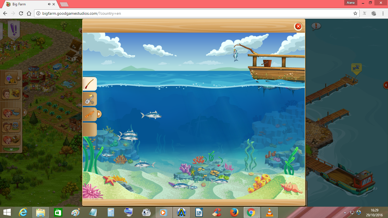The height and width of the screenshot is (218, 388).
Task: Go to browser home page
Action: pyautogui.click(x=29, y=13)
